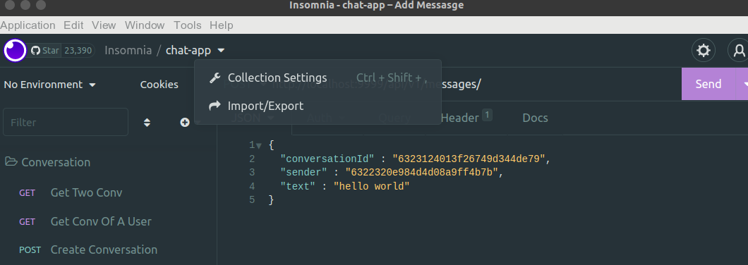This screenshot has width=748, height=265.
Task: Send the request
Action: click(x=708, y=84)
